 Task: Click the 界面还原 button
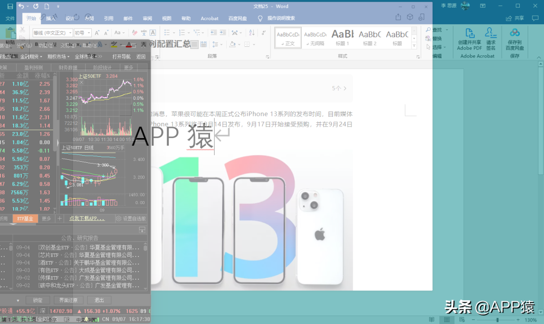[69, 300]
